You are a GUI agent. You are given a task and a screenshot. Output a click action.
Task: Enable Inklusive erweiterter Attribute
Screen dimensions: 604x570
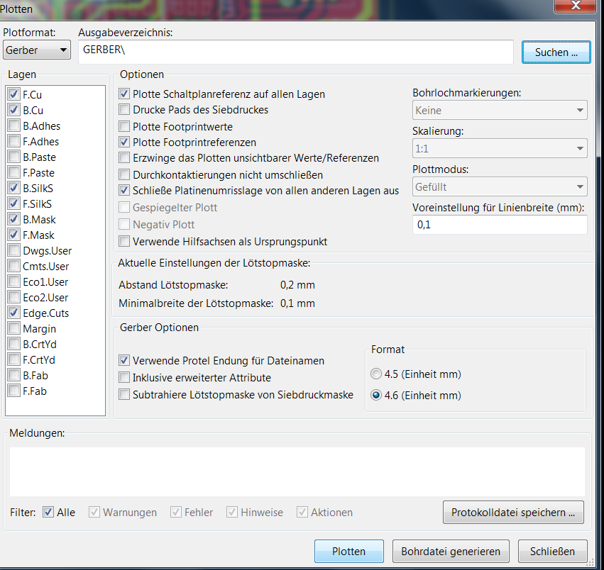pyautogui.click(x=124, y=377)
